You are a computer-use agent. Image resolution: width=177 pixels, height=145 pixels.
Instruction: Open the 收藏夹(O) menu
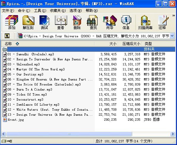click(x=58, y=11)
